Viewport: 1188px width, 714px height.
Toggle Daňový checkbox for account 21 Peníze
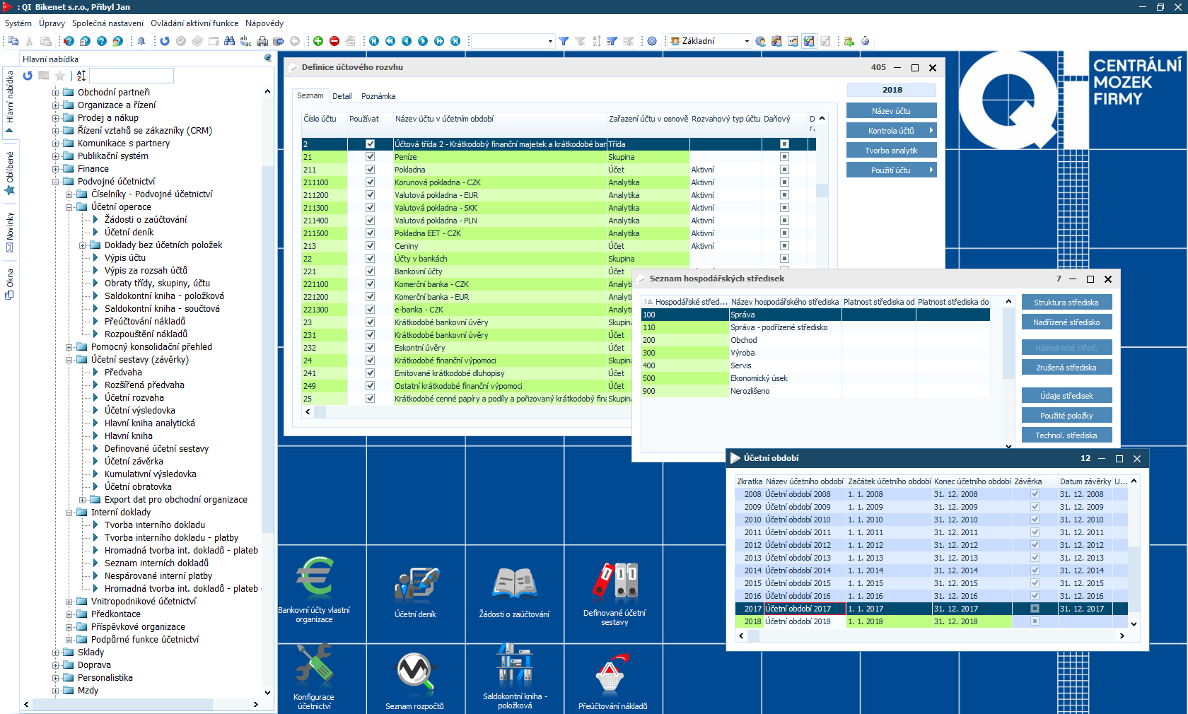[x=784, y=157]
